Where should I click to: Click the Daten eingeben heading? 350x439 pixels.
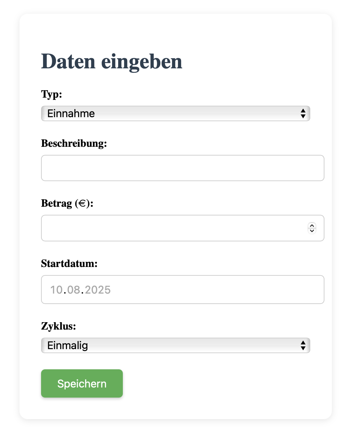coord(111,62)
